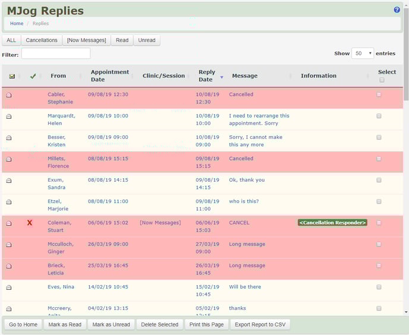409x335 pixels.
Task: Click the envelope icon in Stephanie Cabler's row
Action: point(9,95)
